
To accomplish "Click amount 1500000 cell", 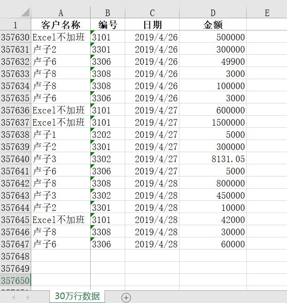I will pos(213,122).
